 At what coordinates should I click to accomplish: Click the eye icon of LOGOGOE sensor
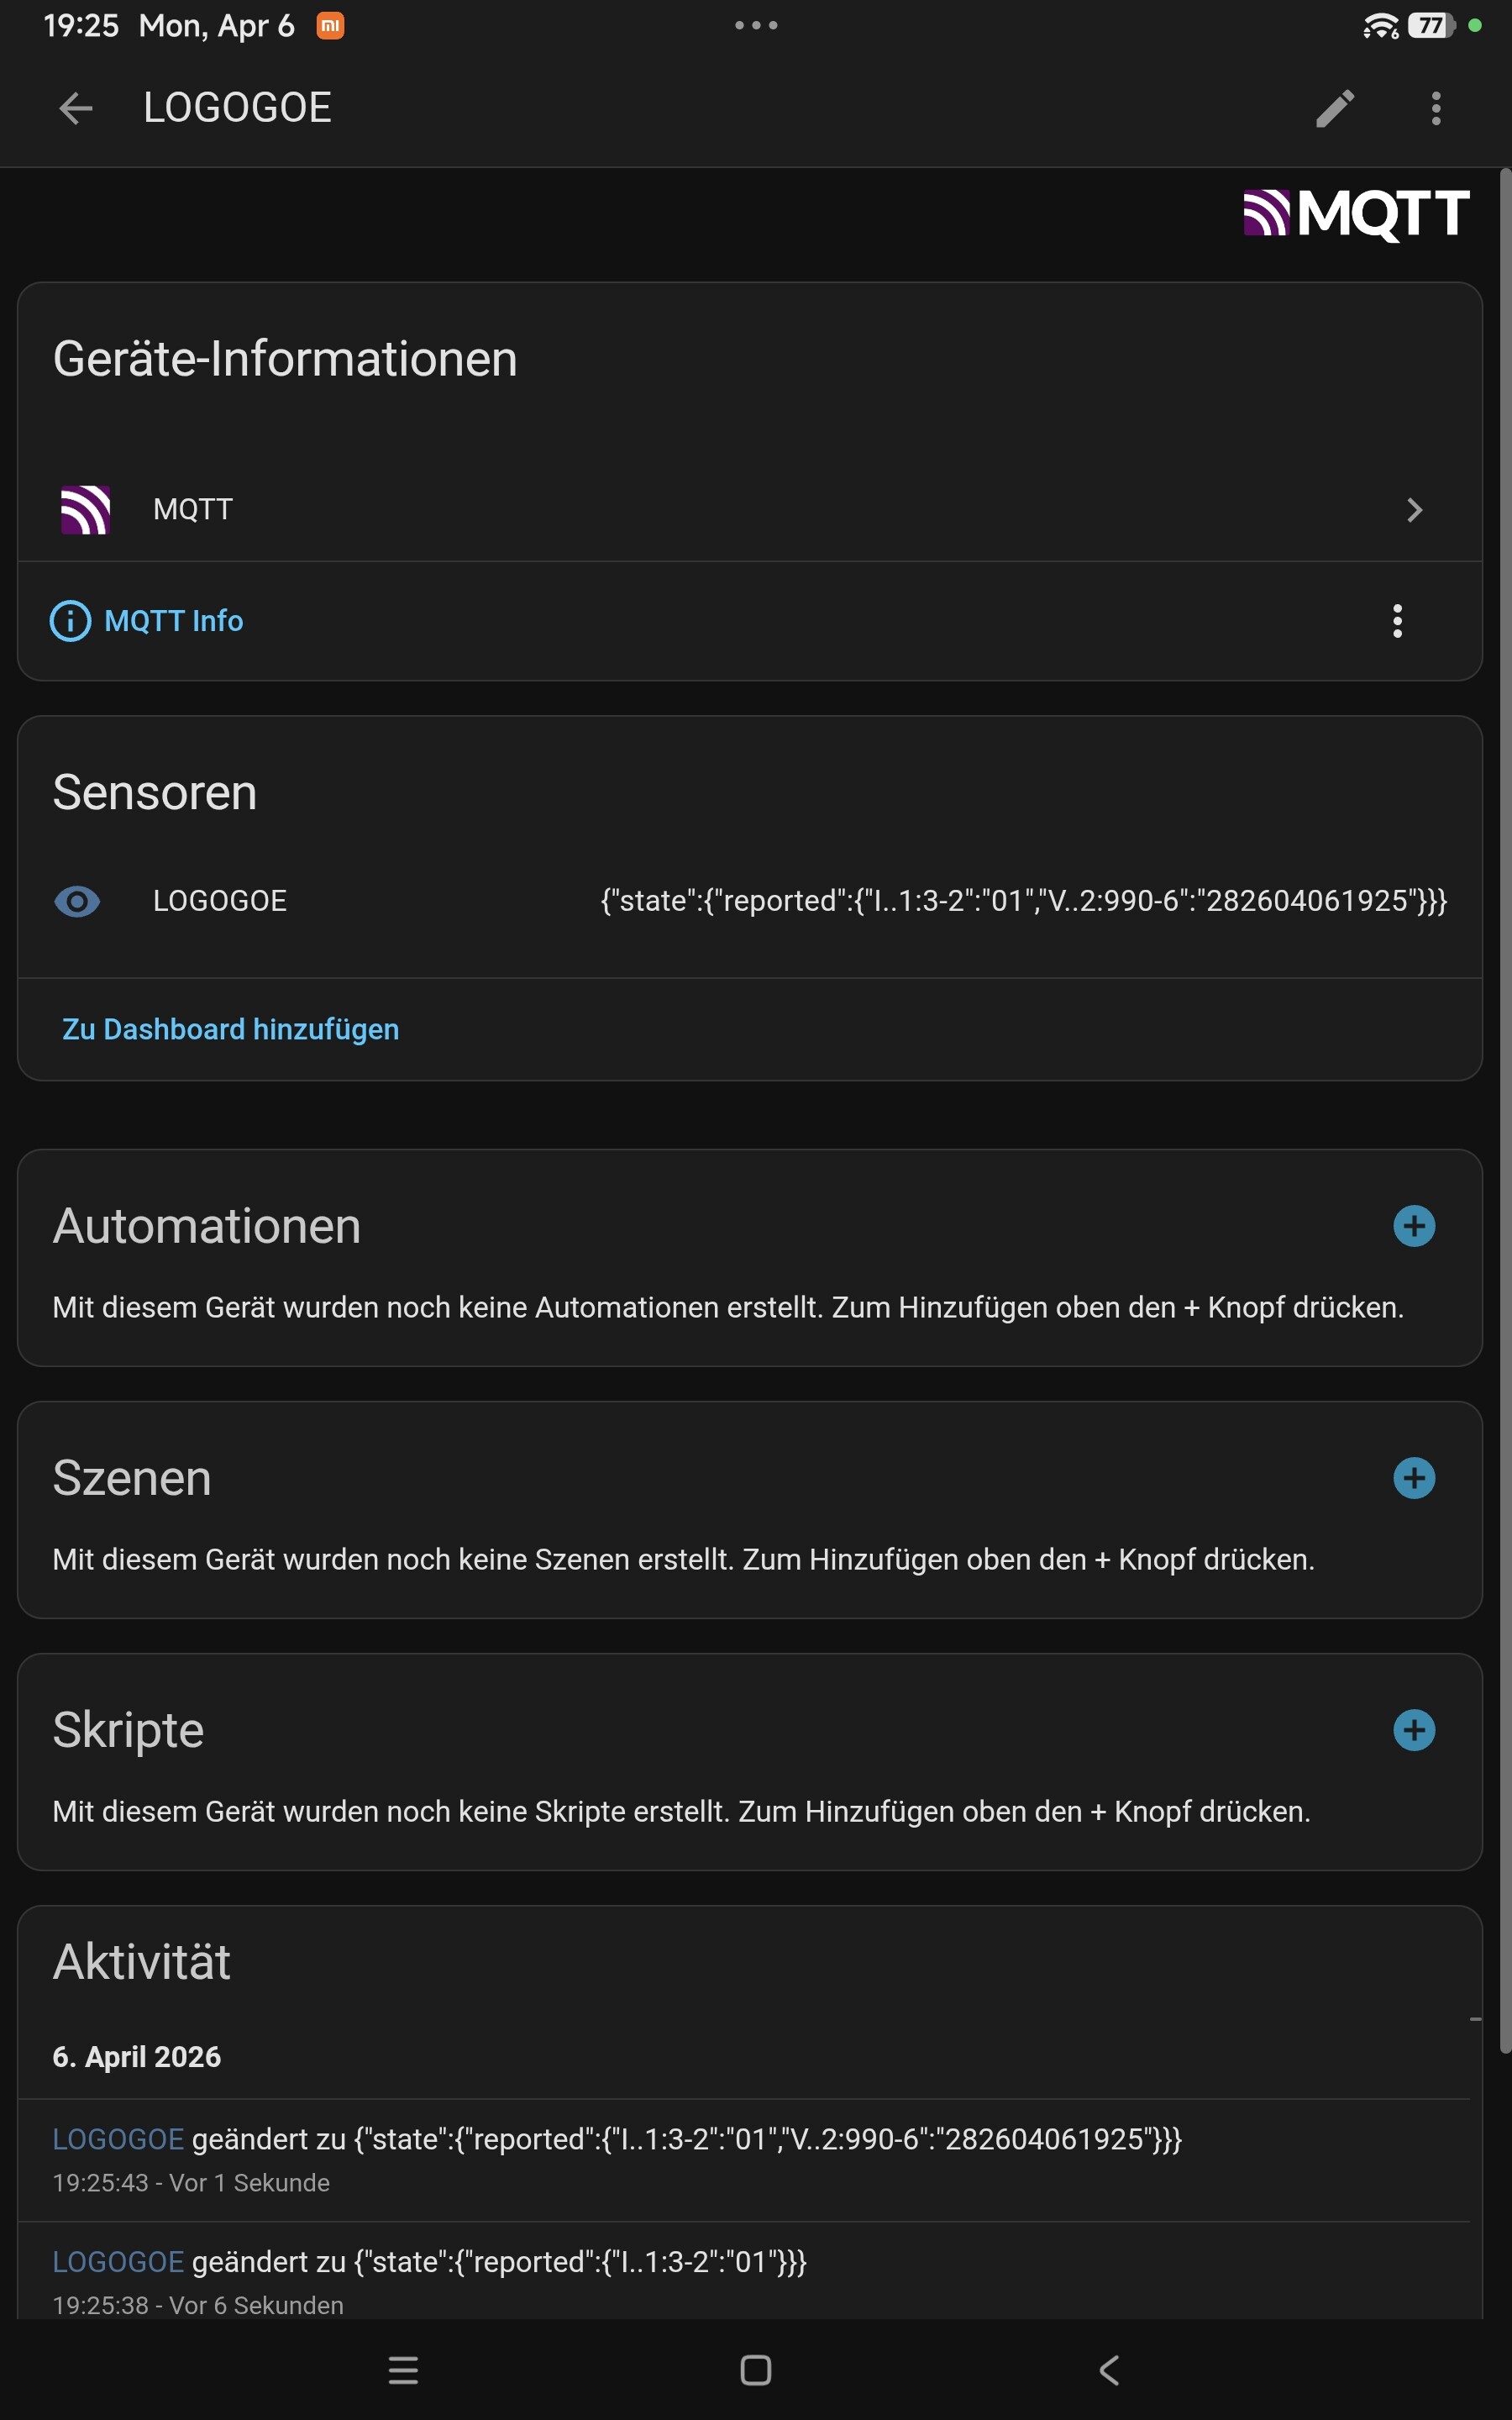click(x=77, y=901)
